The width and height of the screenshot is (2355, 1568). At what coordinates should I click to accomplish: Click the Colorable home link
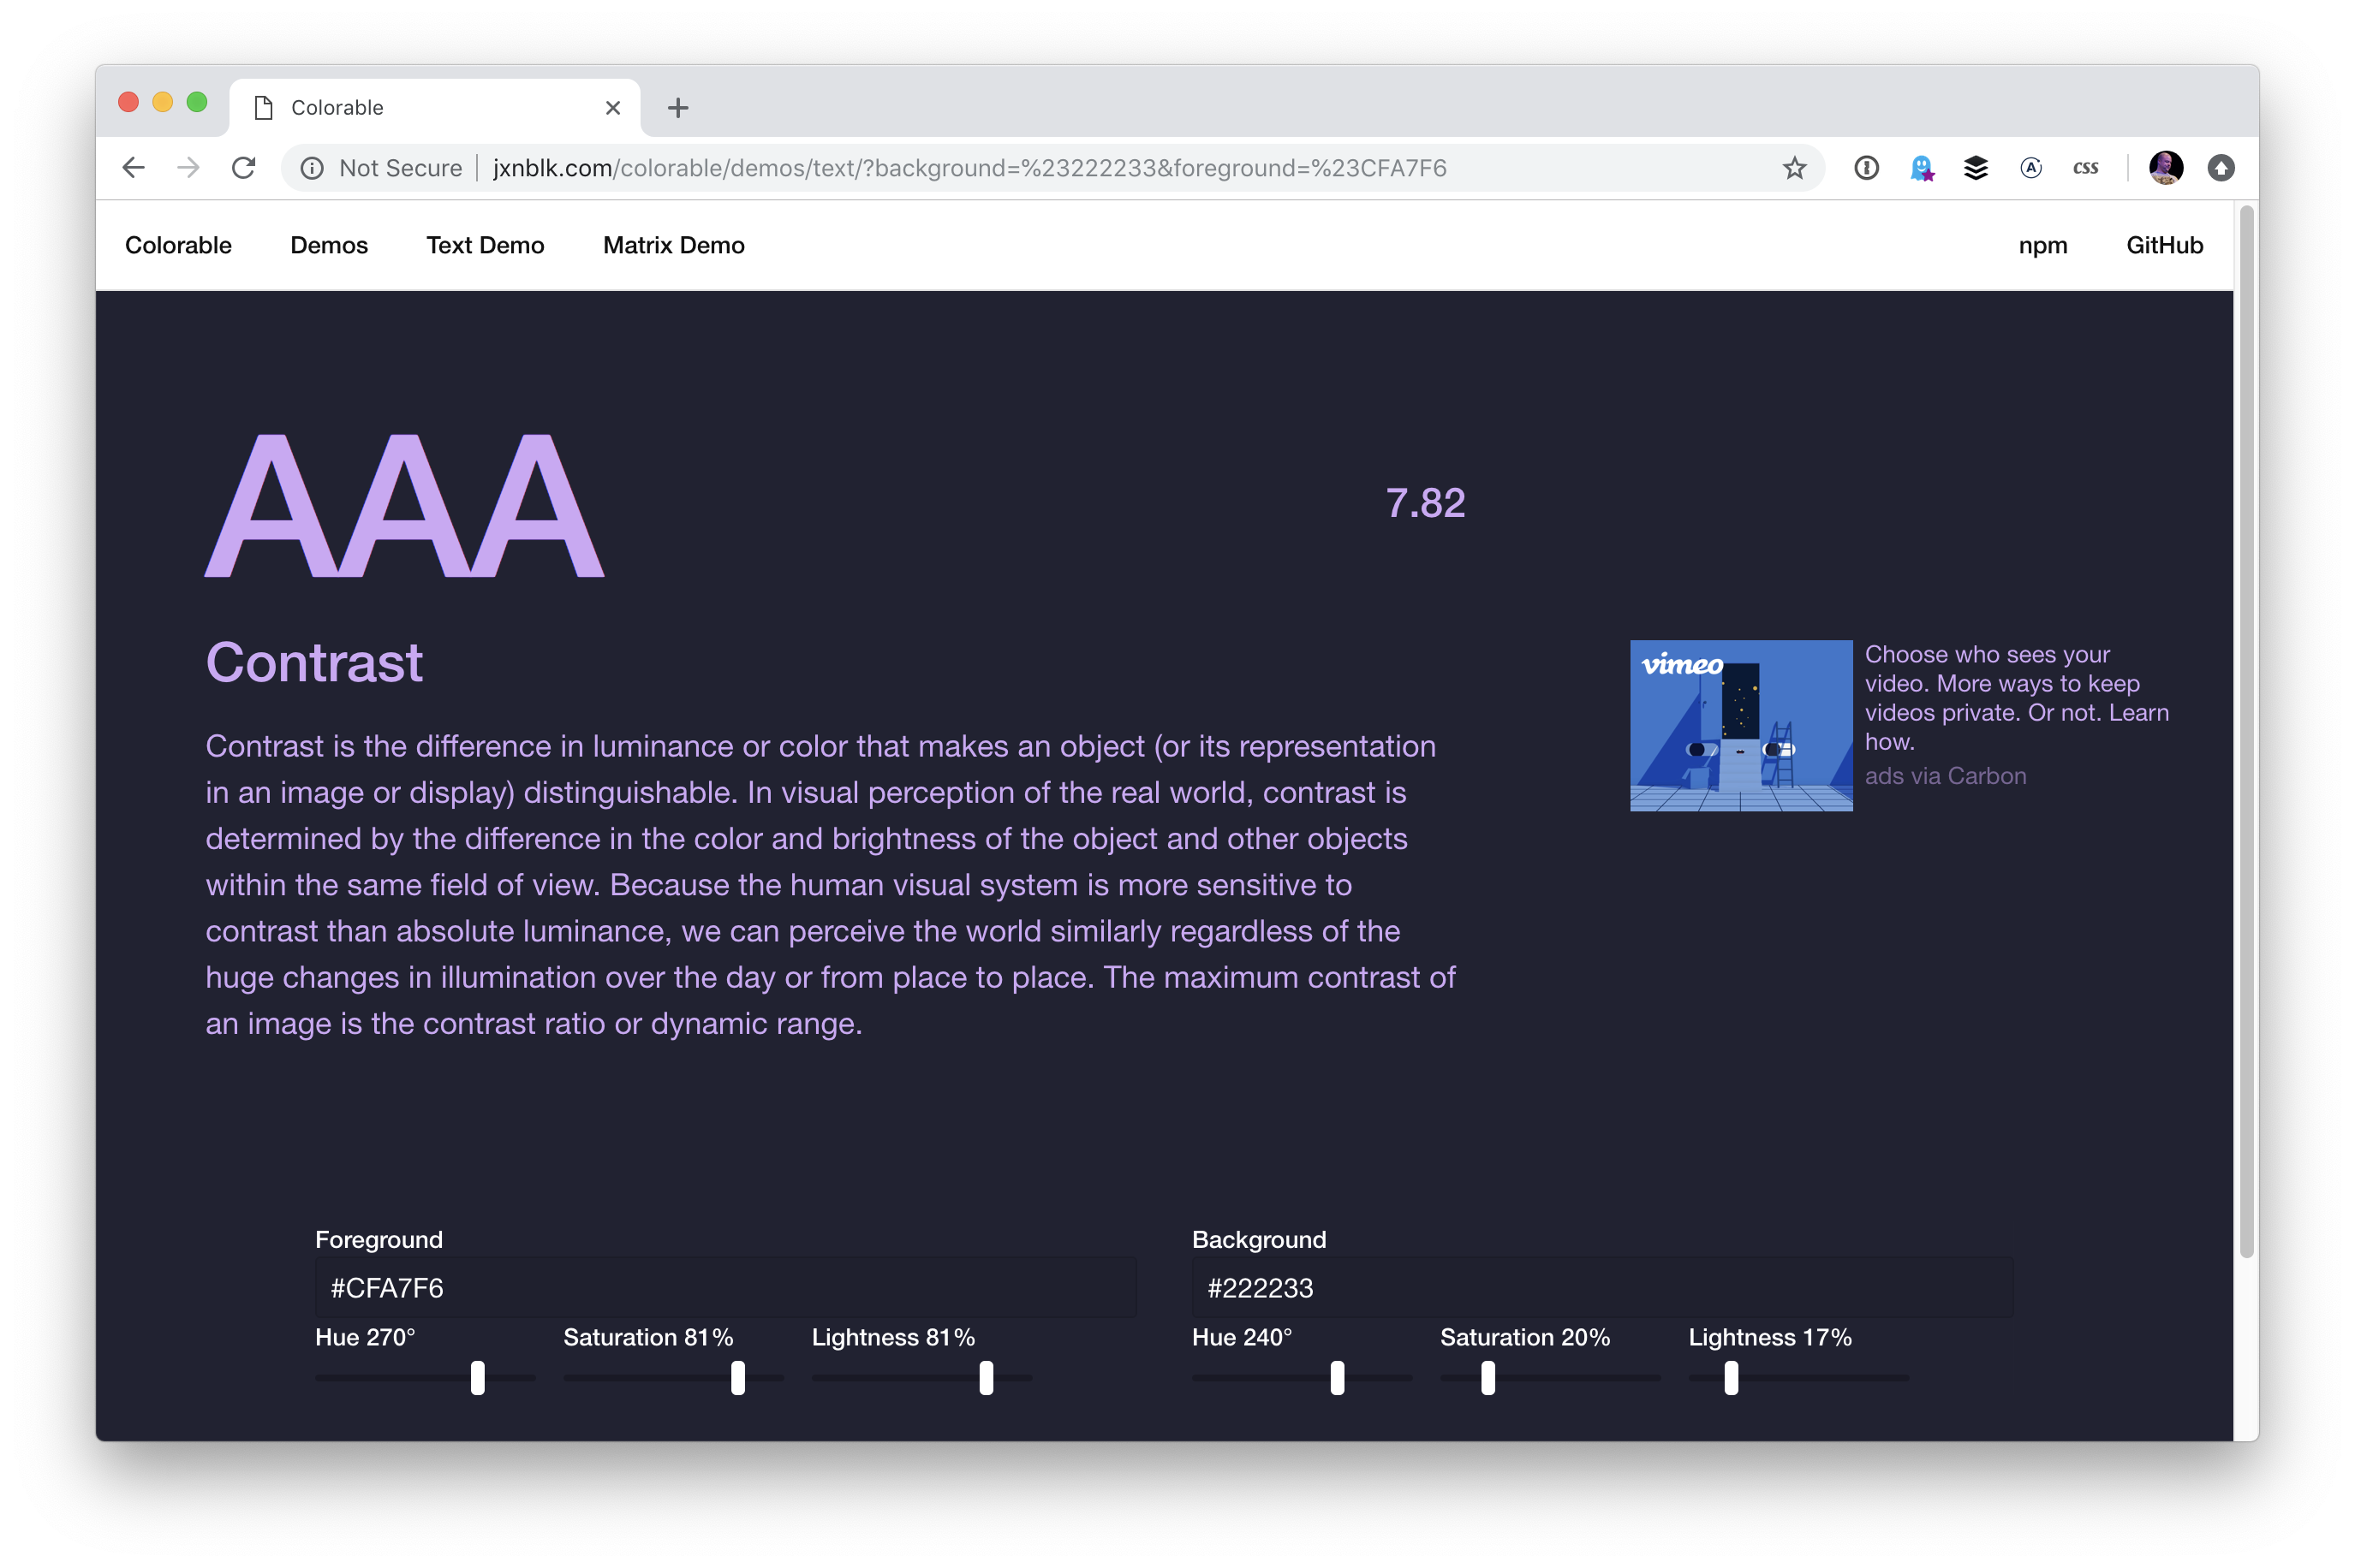[179, 245]
